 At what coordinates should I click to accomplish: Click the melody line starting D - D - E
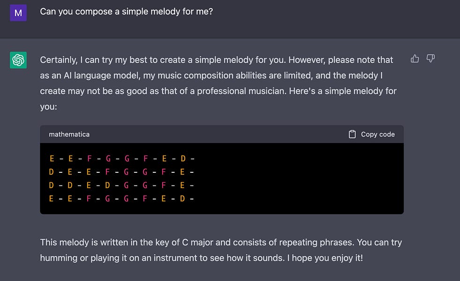coord(122,185)
